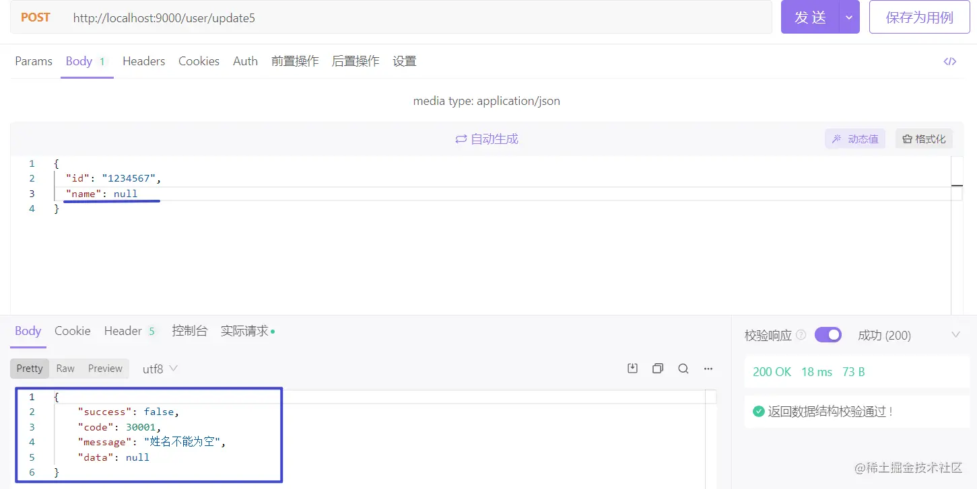The image size is (977, 489).
Task: Select the response Body tab
Action: pos(28,331)
